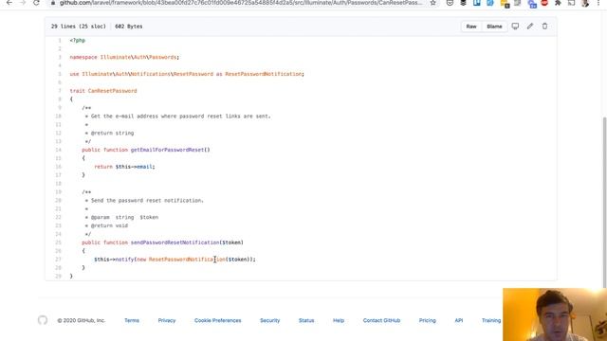
Task: Click '$this->notify' call on line 27
Action: [114, 260]
